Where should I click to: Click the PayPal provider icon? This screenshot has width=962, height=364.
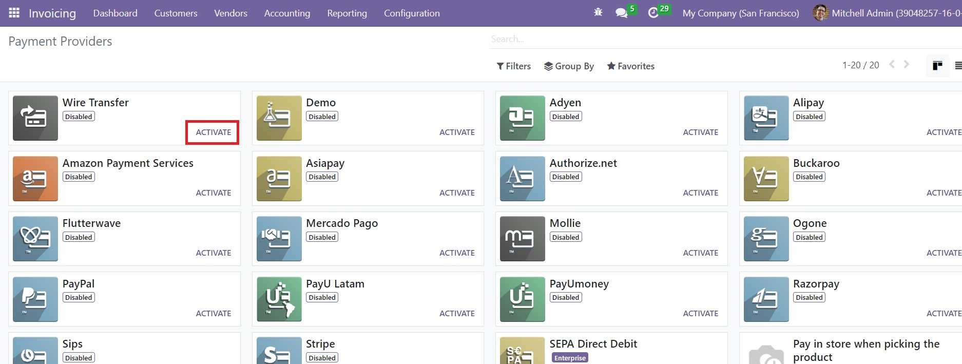pos(35,299)
